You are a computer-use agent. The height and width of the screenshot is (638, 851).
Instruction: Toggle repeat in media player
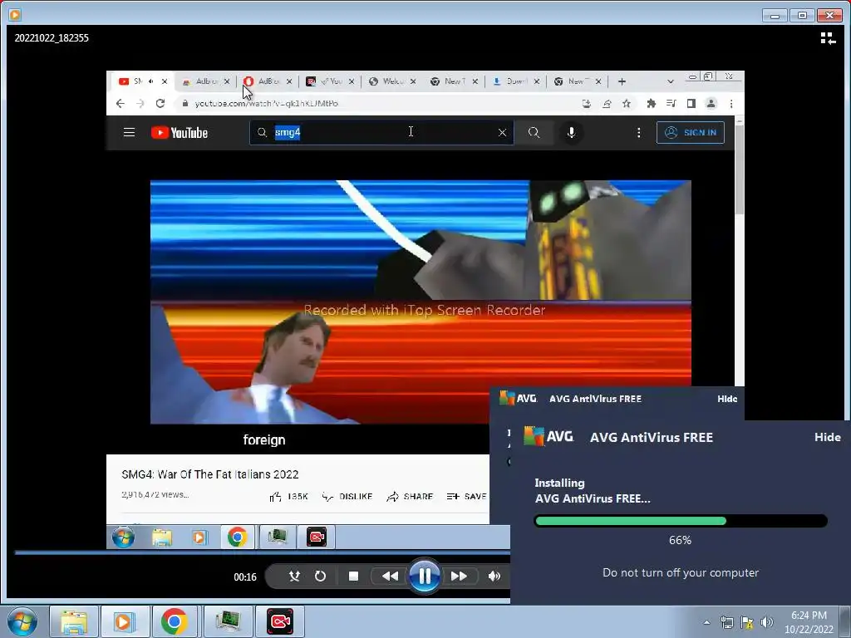pos(320,577)
